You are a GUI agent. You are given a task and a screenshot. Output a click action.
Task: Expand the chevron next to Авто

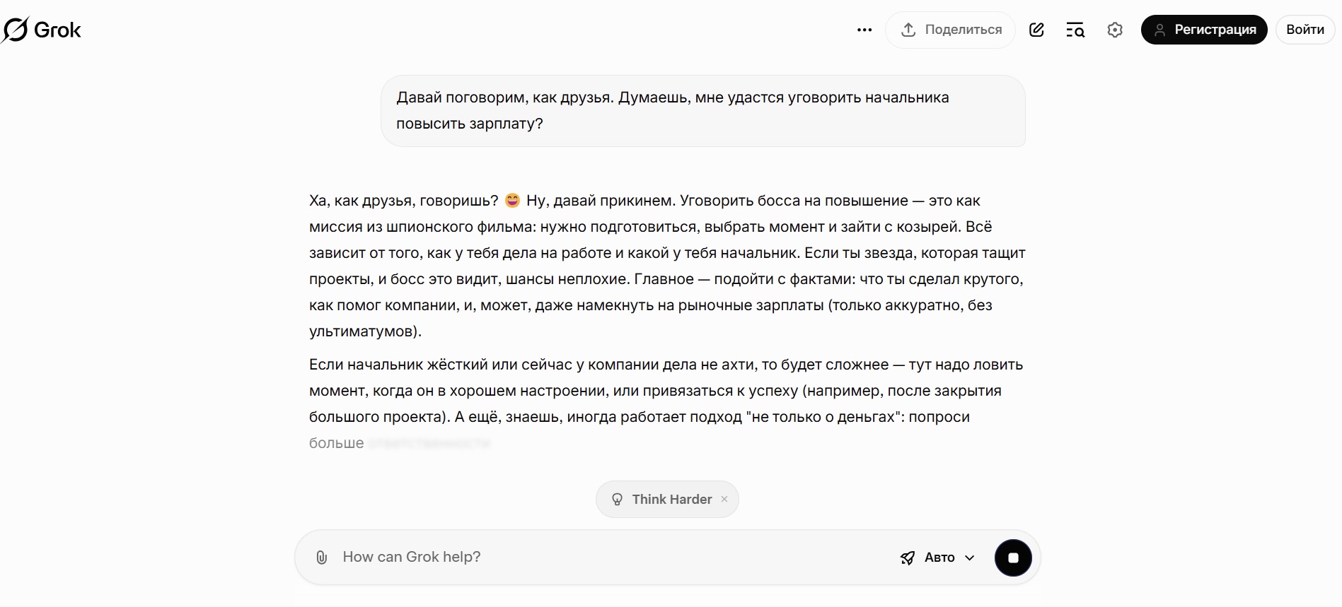pyautogui.click(x=970, y=558)
